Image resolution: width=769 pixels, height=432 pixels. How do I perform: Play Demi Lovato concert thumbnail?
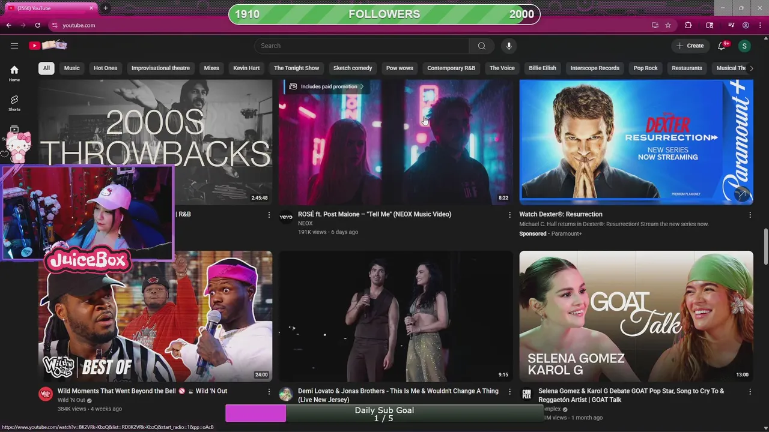pos(396,316)
